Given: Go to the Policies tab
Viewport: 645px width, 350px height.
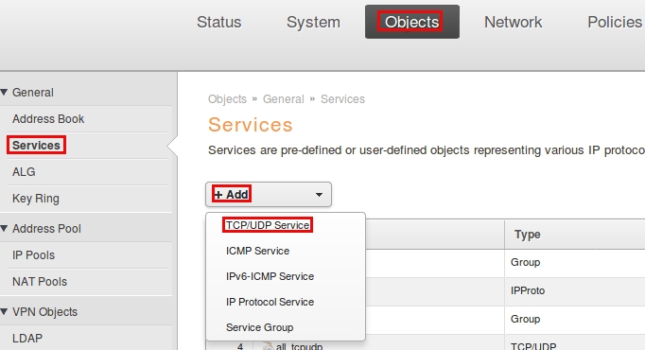Looking at the screenshot, I should [615, 22].
